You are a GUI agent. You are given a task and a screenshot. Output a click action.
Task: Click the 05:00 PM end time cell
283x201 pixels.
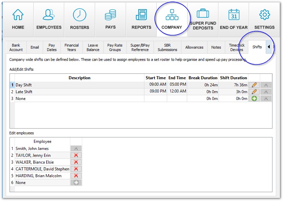[x=177, y=84]
